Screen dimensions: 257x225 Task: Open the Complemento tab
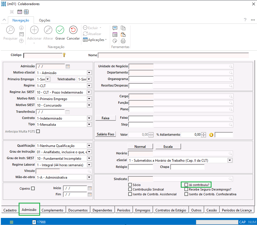(52, 210)
